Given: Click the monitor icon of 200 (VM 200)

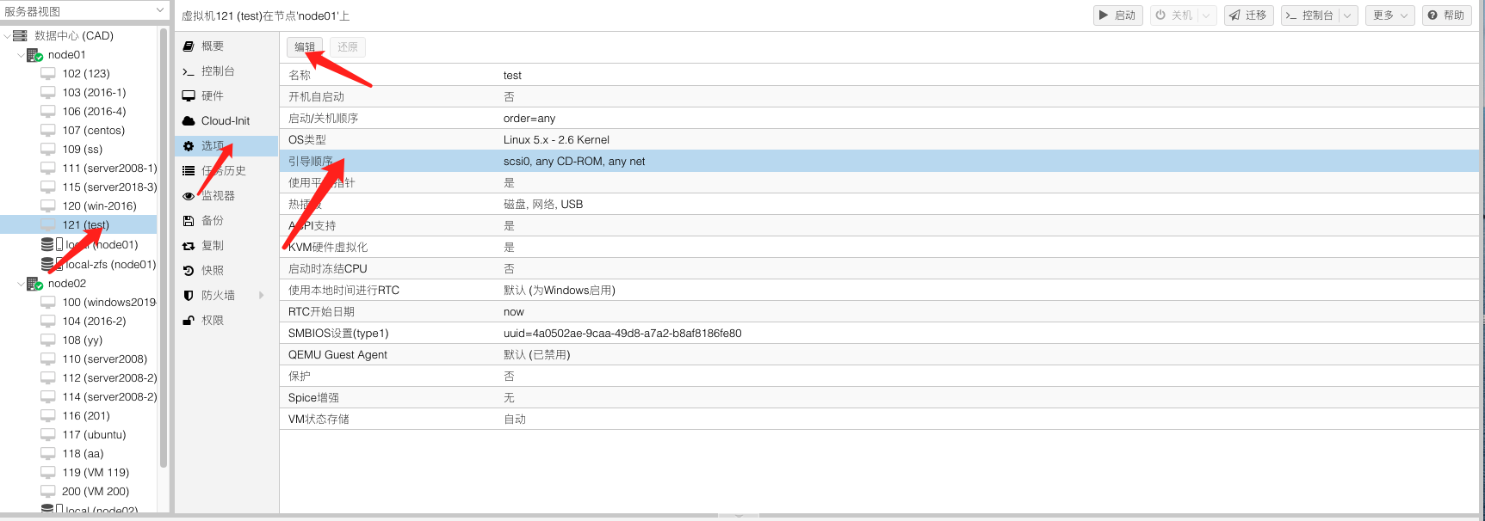Looking at the screenshot, I should [48, 492].
